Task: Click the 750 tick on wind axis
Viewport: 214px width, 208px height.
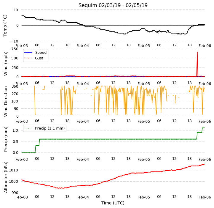Action: pyautogui.click(x=15, y=49)
